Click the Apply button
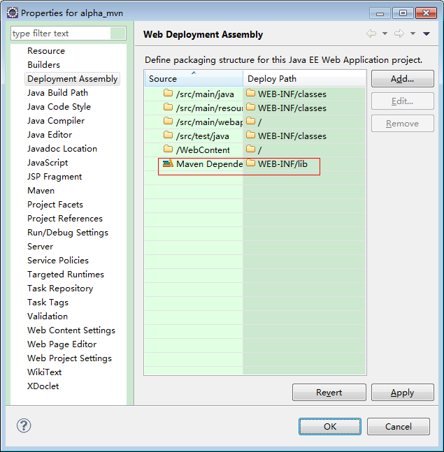The image size is (444, 452). point(403,393)
